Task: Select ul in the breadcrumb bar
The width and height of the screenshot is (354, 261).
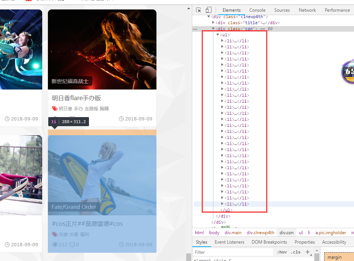Action: click(301, 233)
